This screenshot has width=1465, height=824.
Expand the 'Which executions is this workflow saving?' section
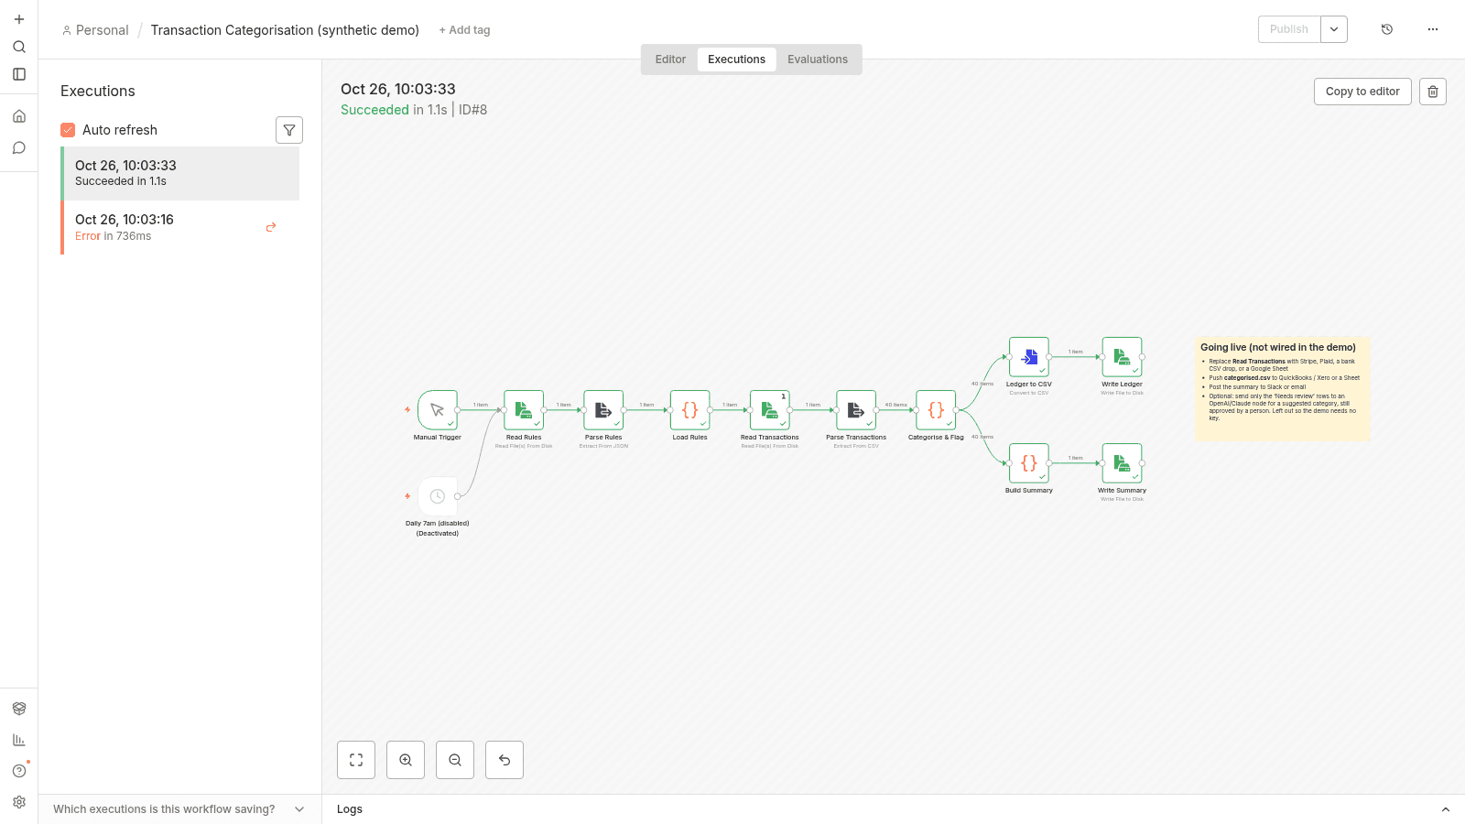pyautogui.click(x=179, y=809)
